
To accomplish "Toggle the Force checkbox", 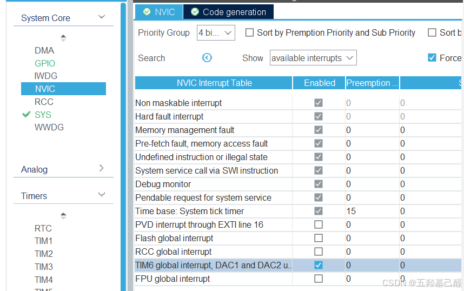I will pos(432,58).
